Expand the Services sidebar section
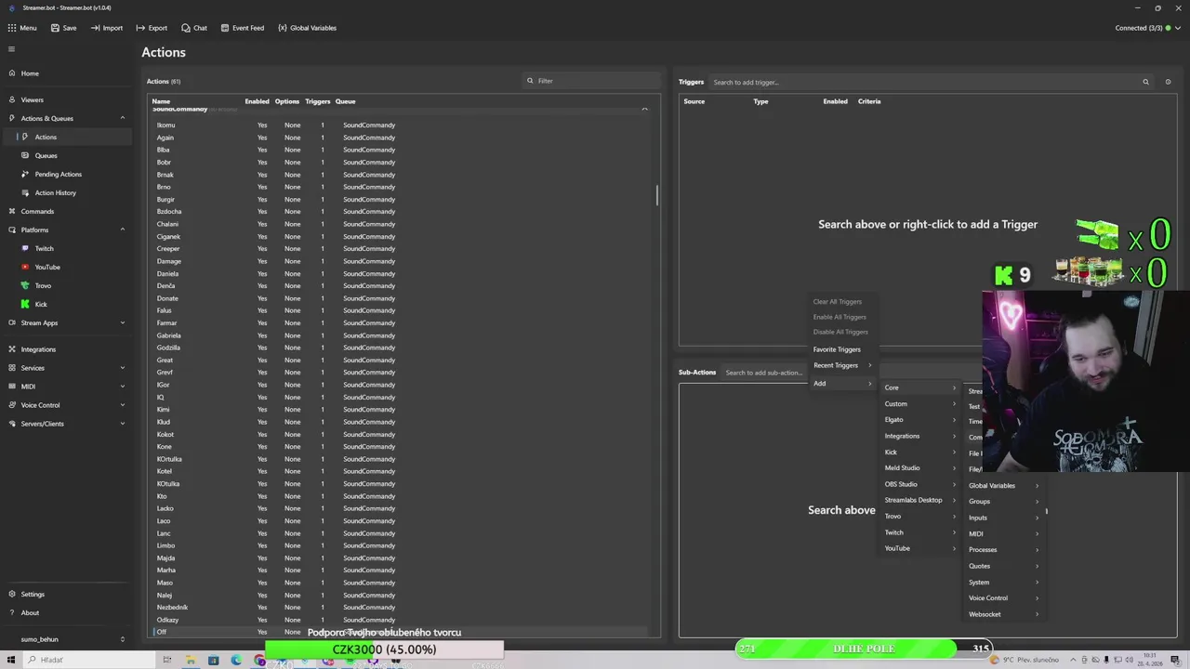 pos(122,368)
